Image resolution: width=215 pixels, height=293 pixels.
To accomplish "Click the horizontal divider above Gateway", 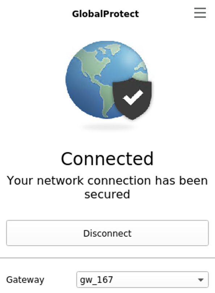I will coord(107,258).
